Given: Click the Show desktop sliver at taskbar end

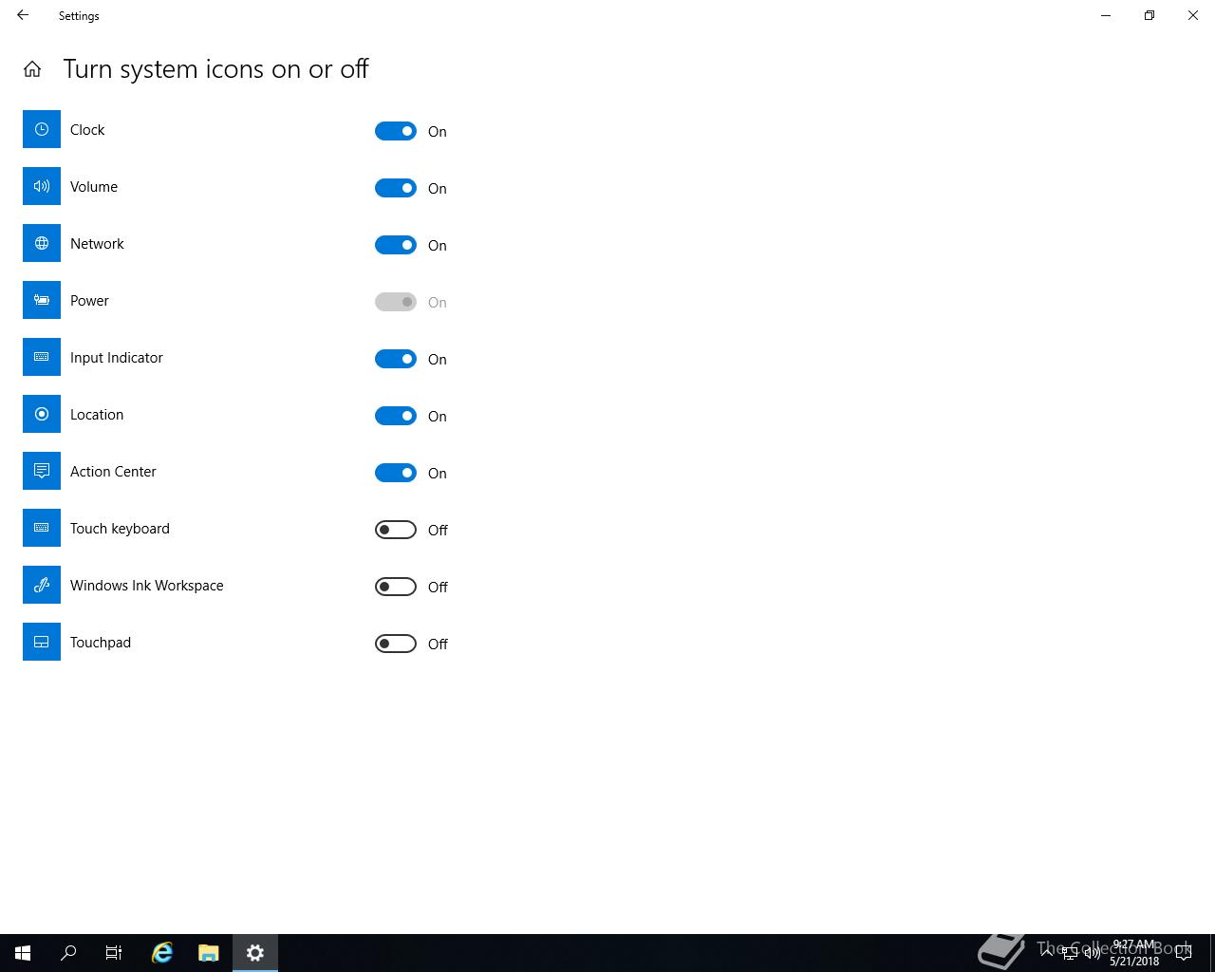Looking at the screenshot, I should (x=1212, y=953).
